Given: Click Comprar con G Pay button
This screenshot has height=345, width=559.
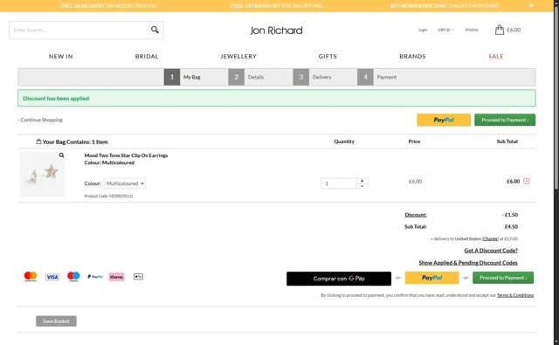Looking at the screenshot, I should 339,279.
